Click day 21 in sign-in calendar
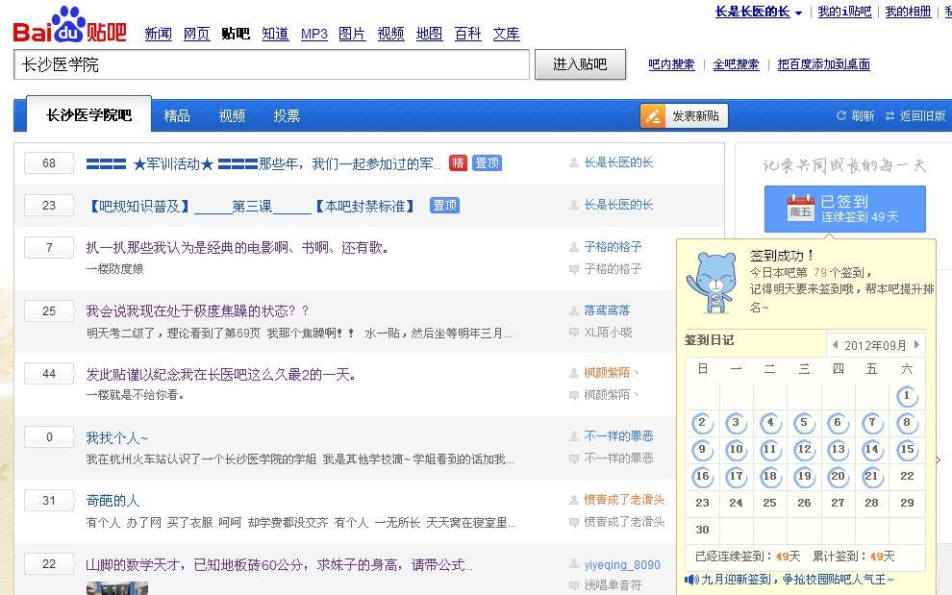The width and height of the screenshot is (952, 595). pos(871,477)
